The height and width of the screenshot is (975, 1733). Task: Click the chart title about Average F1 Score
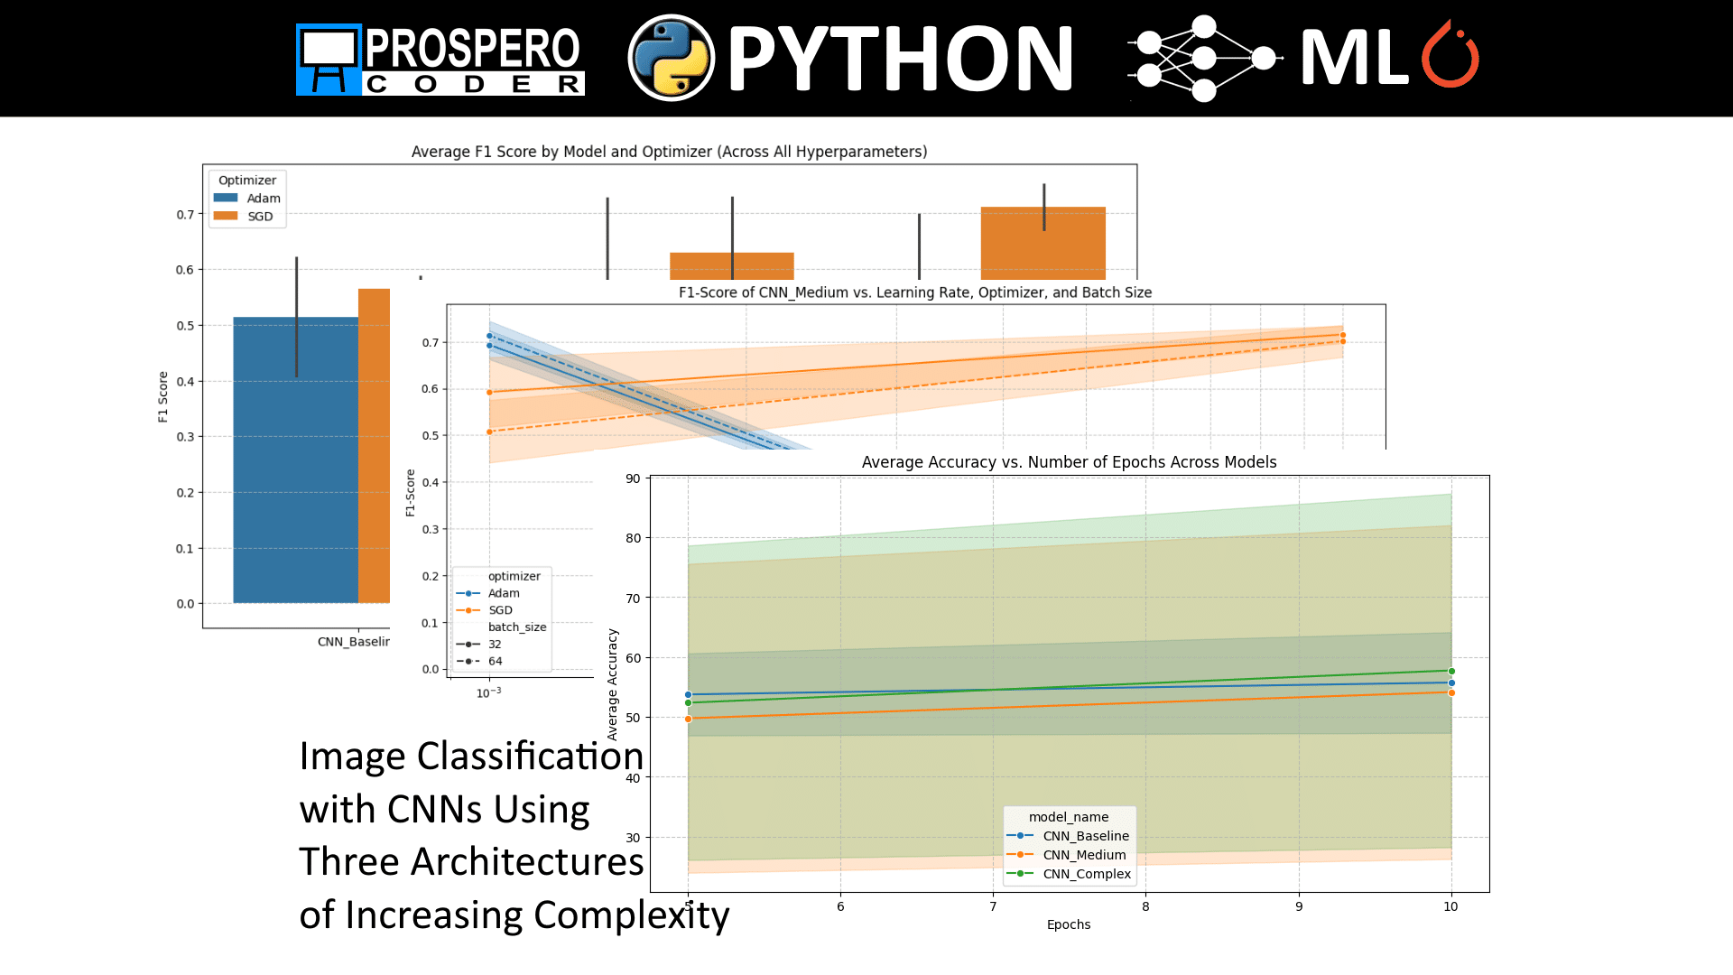click(669, 152)
